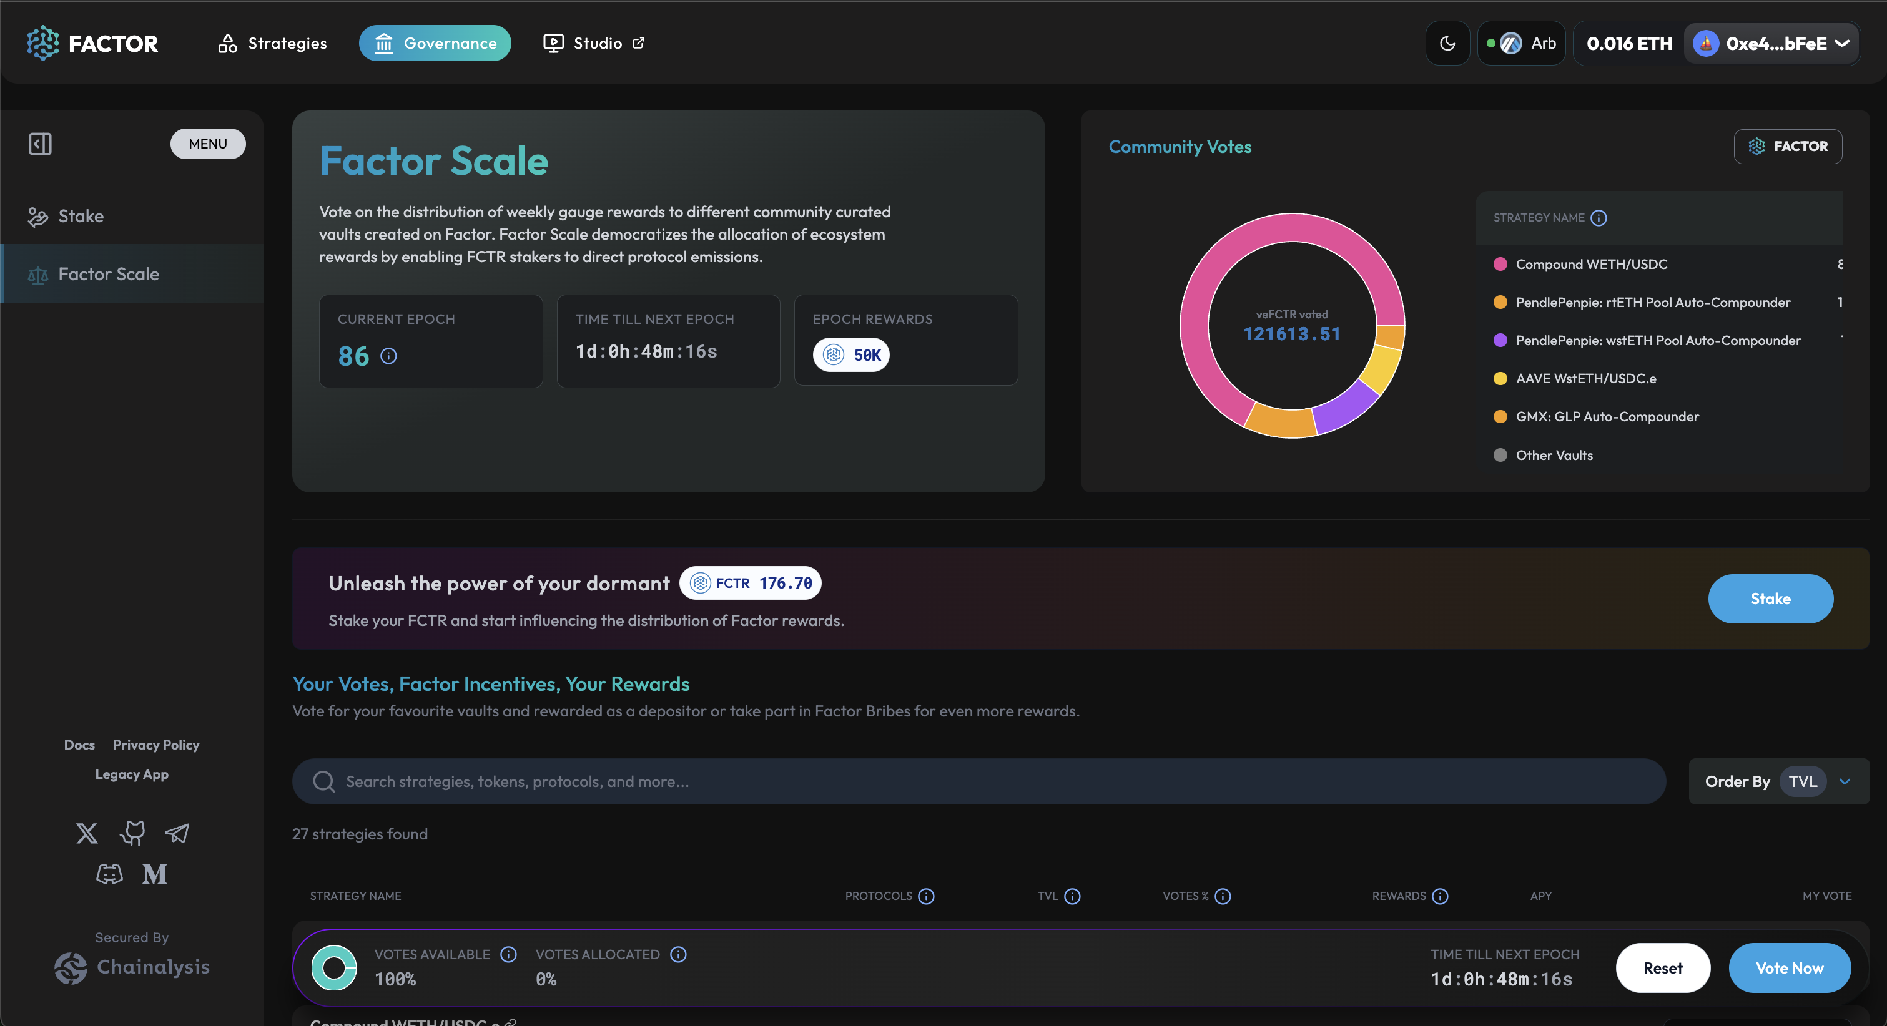Open Arb network selector
Screen dimensions: 1887x1026
click(1522, 44)
